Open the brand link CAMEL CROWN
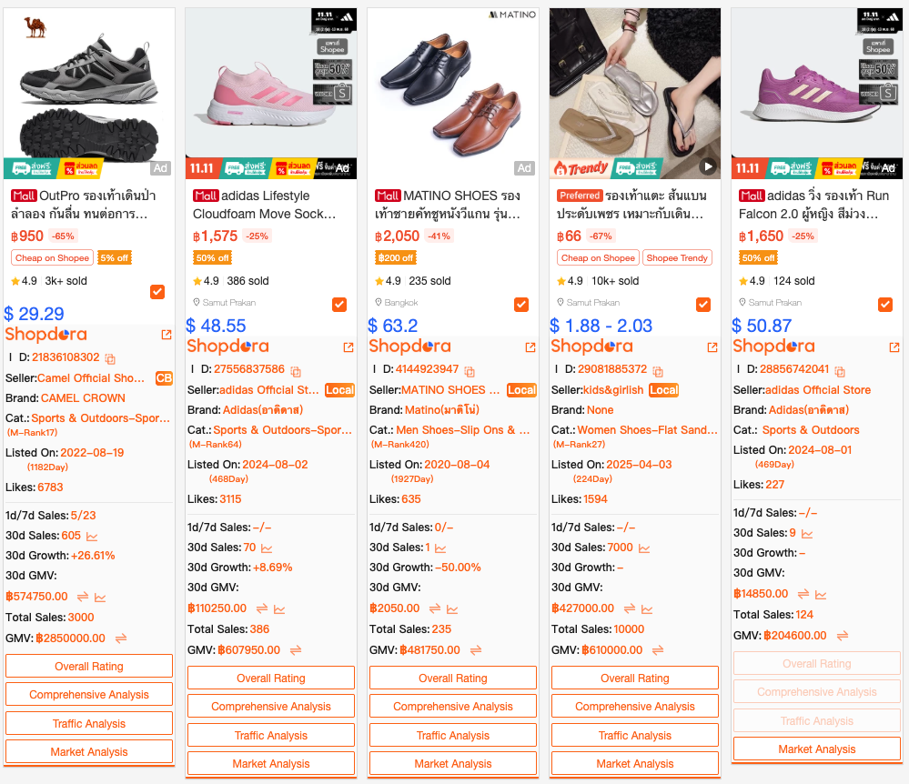The height and width of the screenshot is (784, 909). (83, 398)
